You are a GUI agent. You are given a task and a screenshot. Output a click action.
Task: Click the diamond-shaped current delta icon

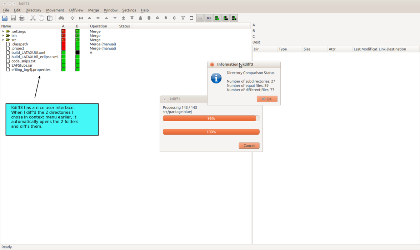coord(72,18)
